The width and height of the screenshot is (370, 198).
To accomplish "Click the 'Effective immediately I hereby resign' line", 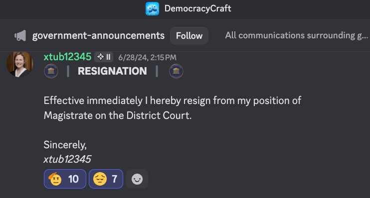I will (x=172, y=101).
